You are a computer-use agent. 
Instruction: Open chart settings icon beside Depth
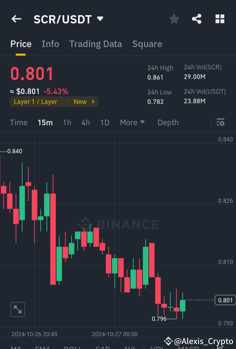pos(220,122)
